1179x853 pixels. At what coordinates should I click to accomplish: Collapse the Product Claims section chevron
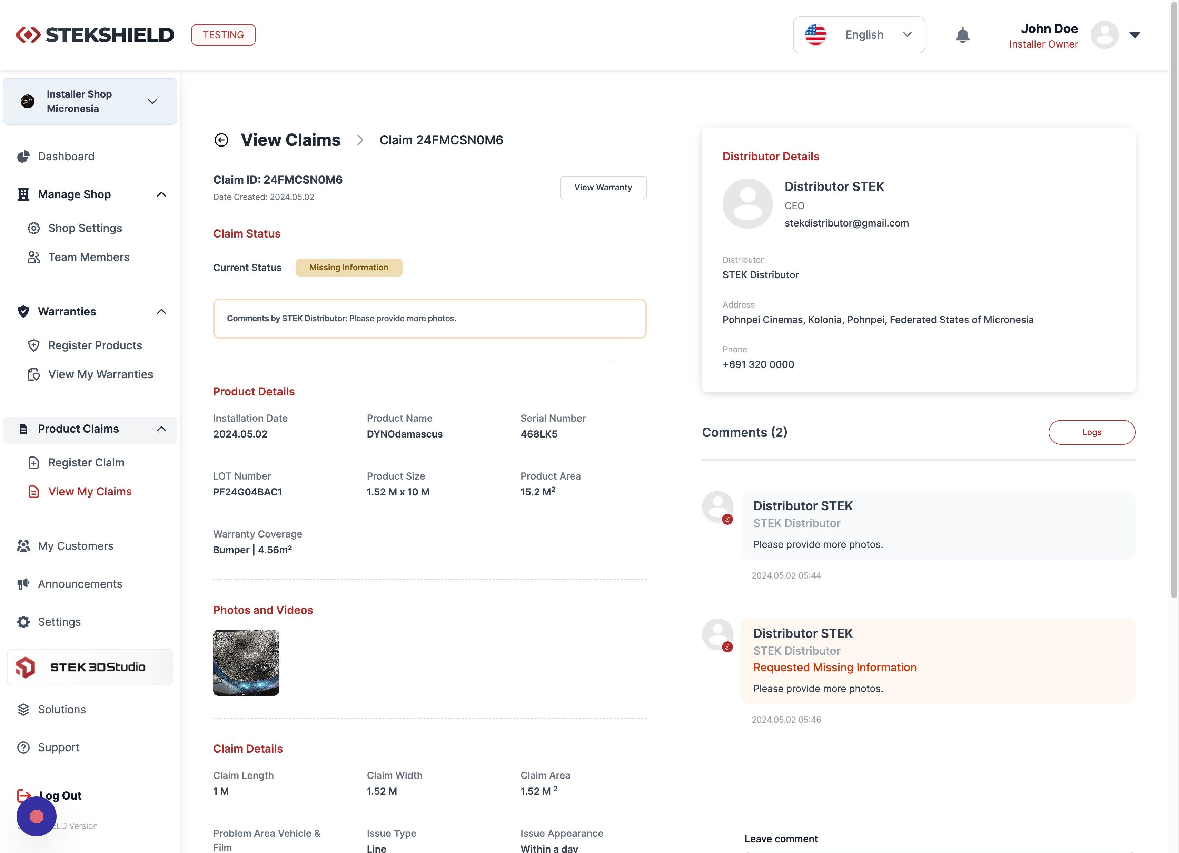tap(162, 429)
